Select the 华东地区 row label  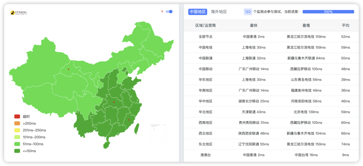click(206, 80)
